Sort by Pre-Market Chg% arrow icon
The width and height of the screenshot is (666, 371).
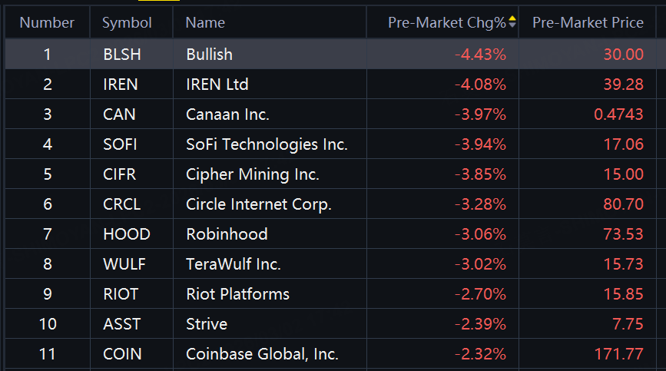tap(512, 22)
